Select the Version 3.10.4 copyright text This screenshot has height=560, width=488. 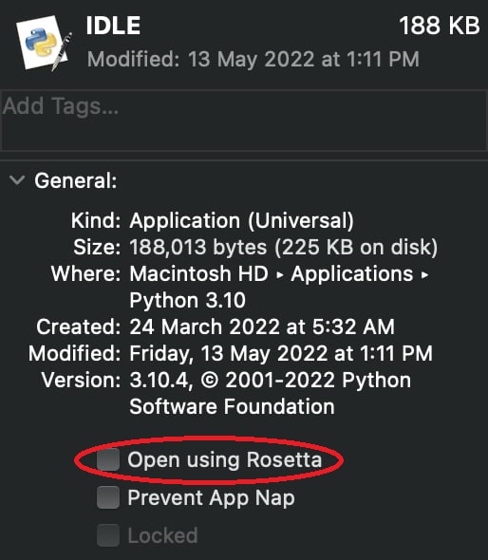270,393
